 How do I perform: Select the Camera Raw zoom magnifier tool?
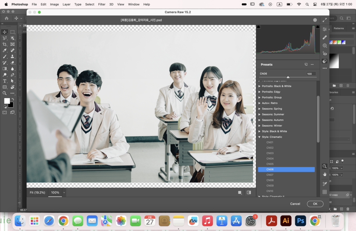tap(325, 166)
